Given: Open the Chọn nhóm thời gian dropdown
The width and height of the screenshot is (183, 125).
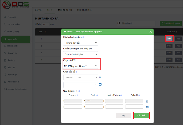Looking at the screenshot, I should 81,54.
